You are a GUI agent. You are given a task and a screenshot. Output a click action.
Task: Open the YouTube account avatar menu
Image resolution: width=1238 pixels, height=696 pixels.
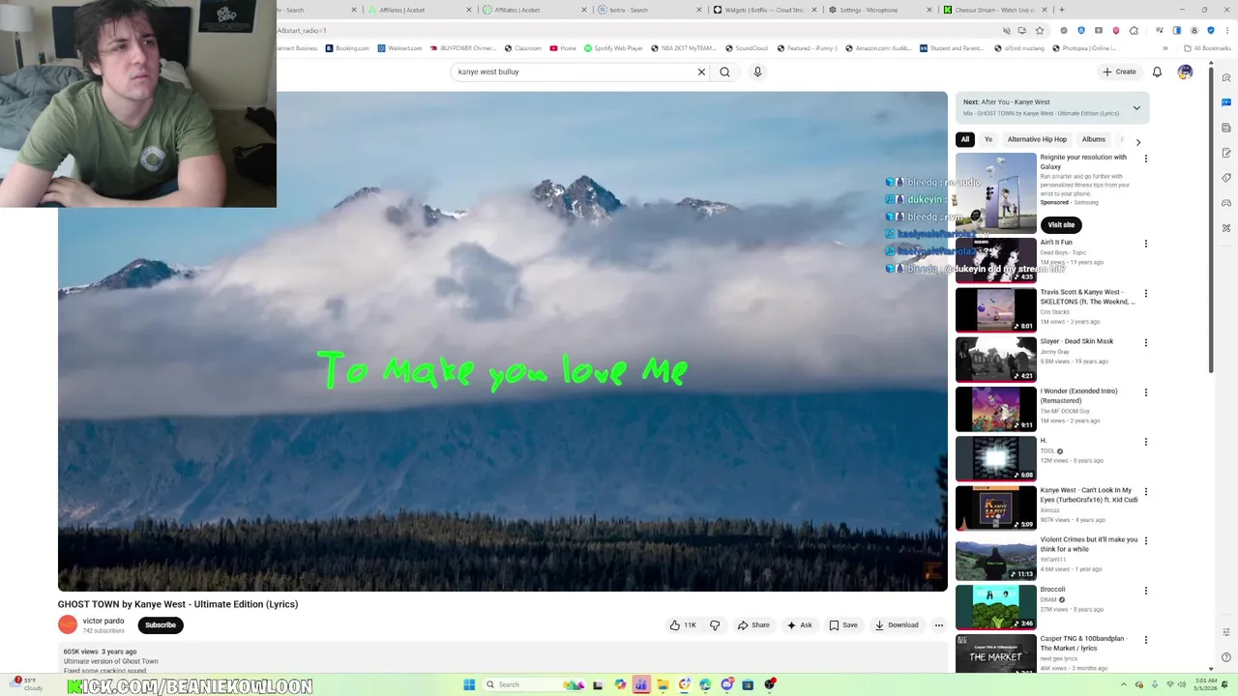[1185, 72]
